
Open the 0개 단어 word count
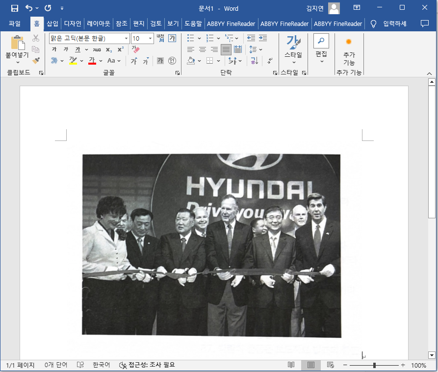56,365
